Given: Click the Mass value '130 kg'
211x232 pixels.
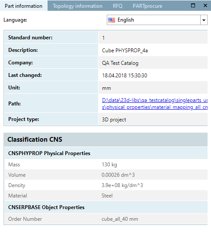Looking at the screenshot, I should (109, 165).
